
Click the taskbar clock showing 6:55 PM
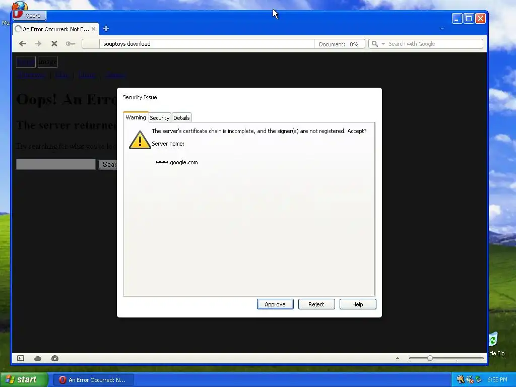coord(497,379)
